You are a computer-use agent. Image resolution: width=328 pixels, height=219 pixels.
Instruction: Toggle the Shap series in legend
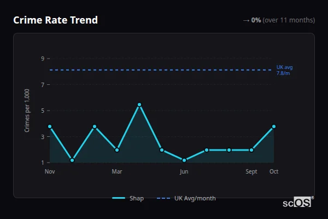click(x=128, y=198)
